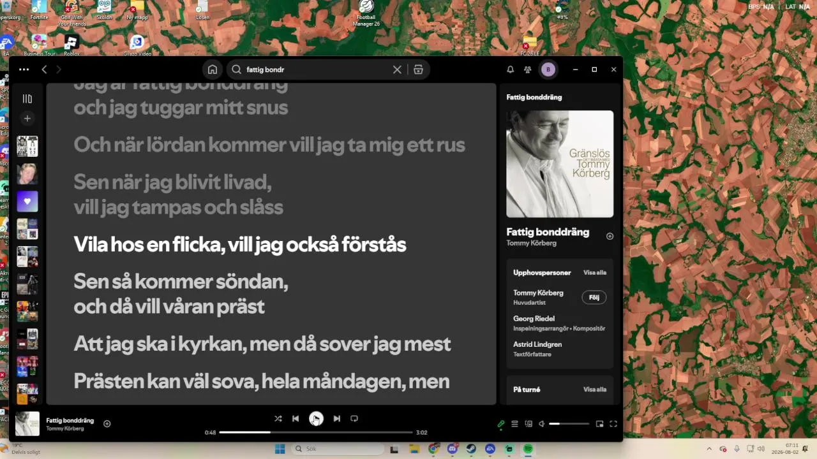Screen dimensions: 817x459
Task: Open Golf With Your Friends desktop shortcut
Action: (71, 13)
